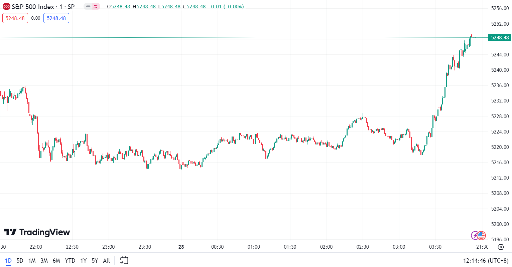
Task: Click the 28 date marker on time axis
Action: (x=181, y=247)
